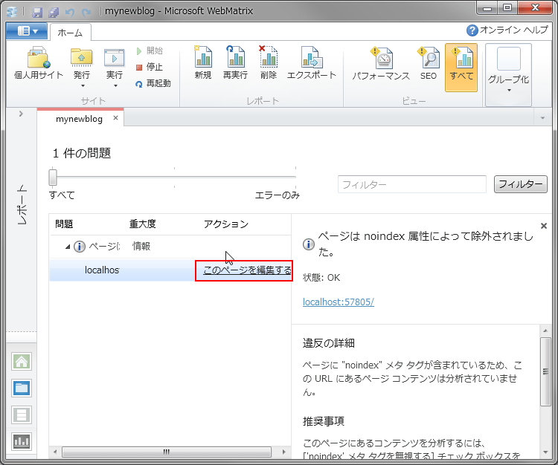Image resolution: width=558 pixels, height=465 pixels.
Task: Click the redo icon in title bar
Action: click(x=86, y=13)
